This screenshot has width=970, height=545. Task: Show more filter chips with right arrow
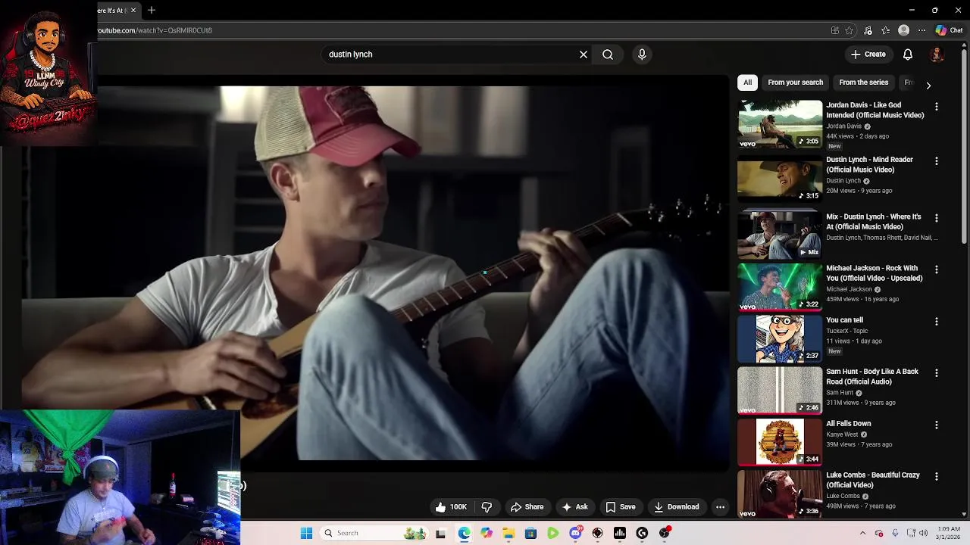(928, 85)
